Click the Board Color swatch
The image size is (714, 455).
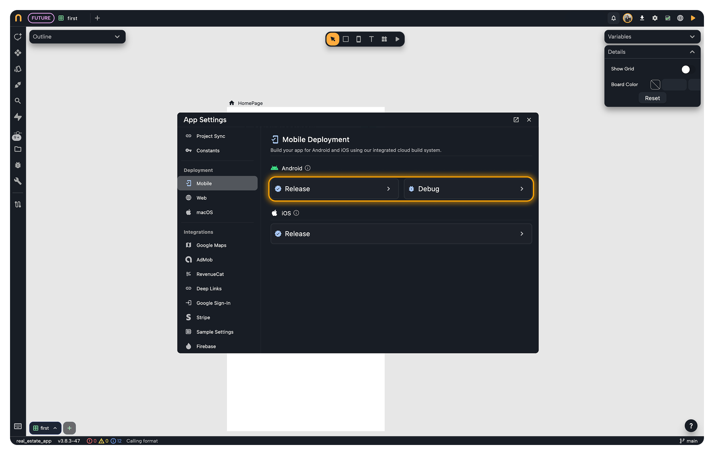[x=655, y=85]
